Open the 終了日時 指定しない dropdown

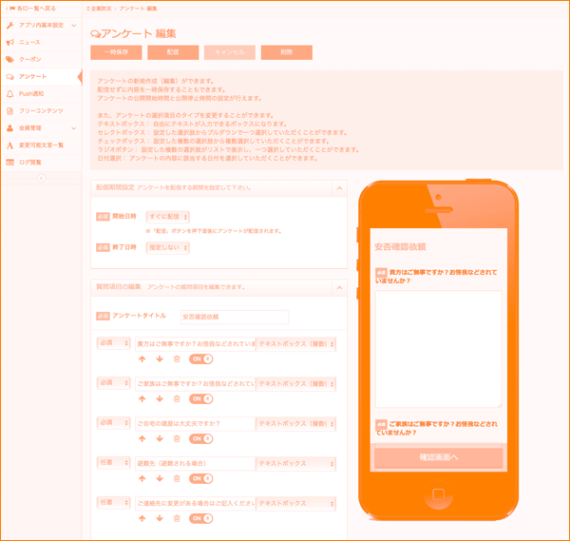coord(169,247)
